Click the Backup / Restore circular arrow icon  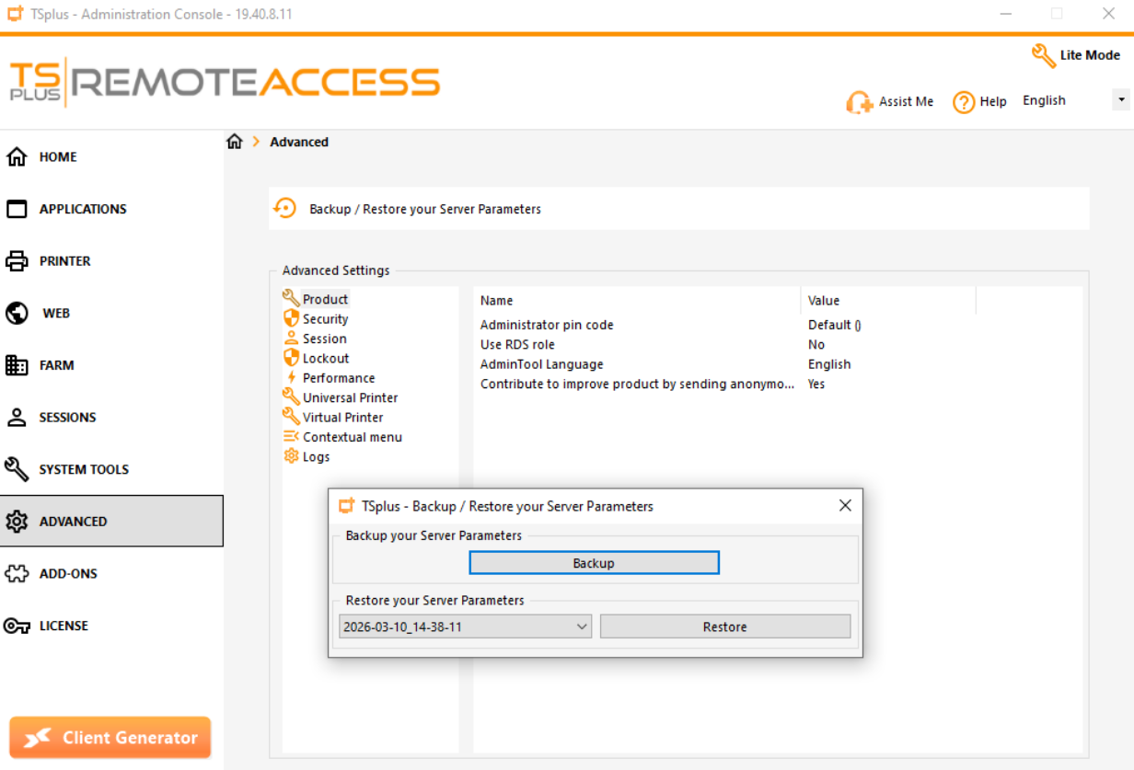[x=285, y=209]
